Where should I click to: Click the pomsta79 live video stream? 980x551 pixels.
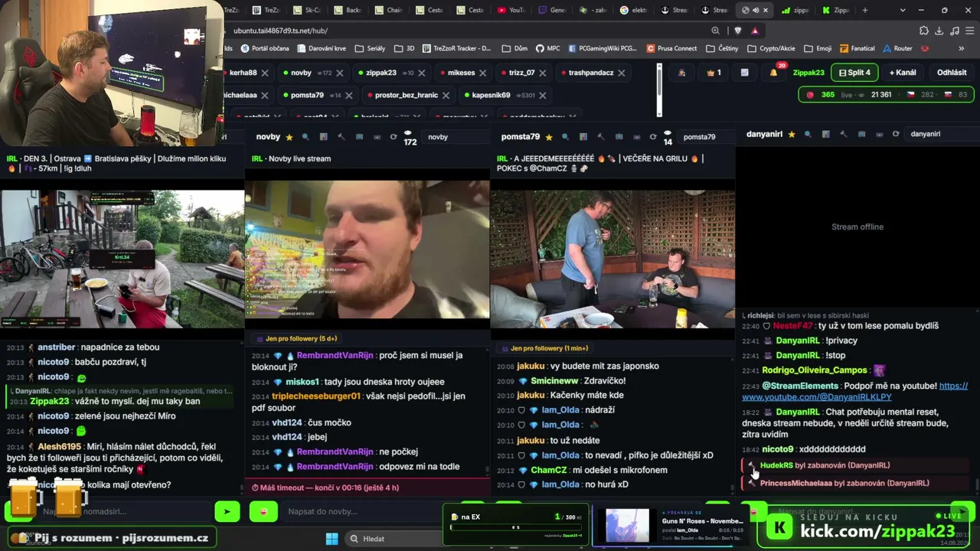[x=612, y=259]
